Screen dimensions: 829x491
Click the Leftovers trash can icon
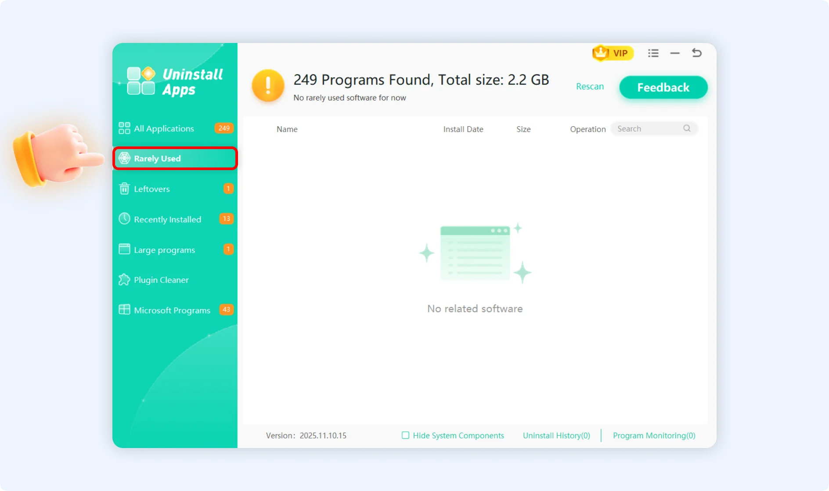tap(124, 189)
